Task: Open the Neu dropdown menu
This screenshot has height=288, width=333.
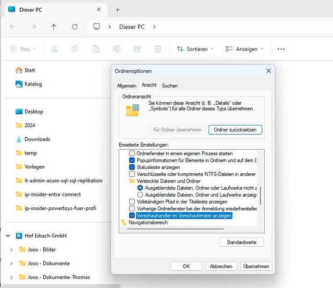Action: [x=23, y=49]
